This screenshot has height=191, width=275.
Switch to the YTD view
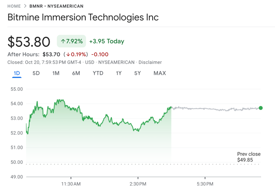(x=98, y=73)
